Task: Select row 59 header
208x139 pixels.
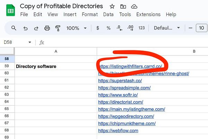Action: click(7, 66)
